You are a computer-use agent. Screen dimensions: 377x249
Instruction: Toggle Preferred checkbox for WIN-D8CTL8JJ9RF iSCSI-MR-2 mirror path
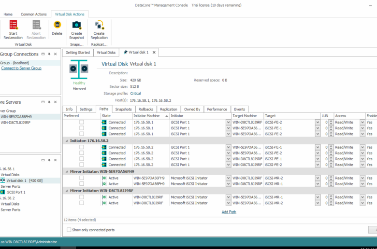pyautogui.click(x=82, y=203)
